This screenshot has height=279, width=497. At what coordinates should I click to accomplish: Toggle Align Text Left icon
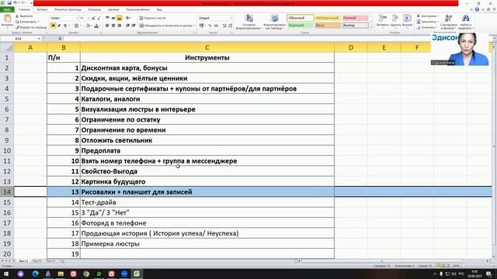click(107, 26)
